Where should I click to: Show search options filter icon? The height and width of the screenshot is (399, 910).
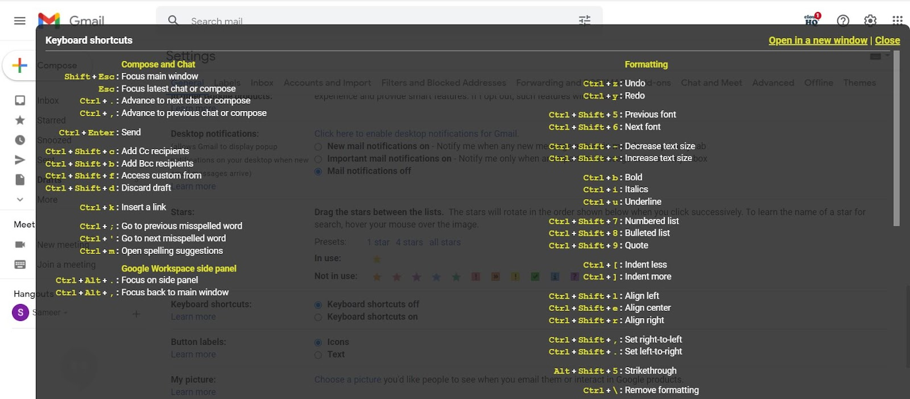585,20
